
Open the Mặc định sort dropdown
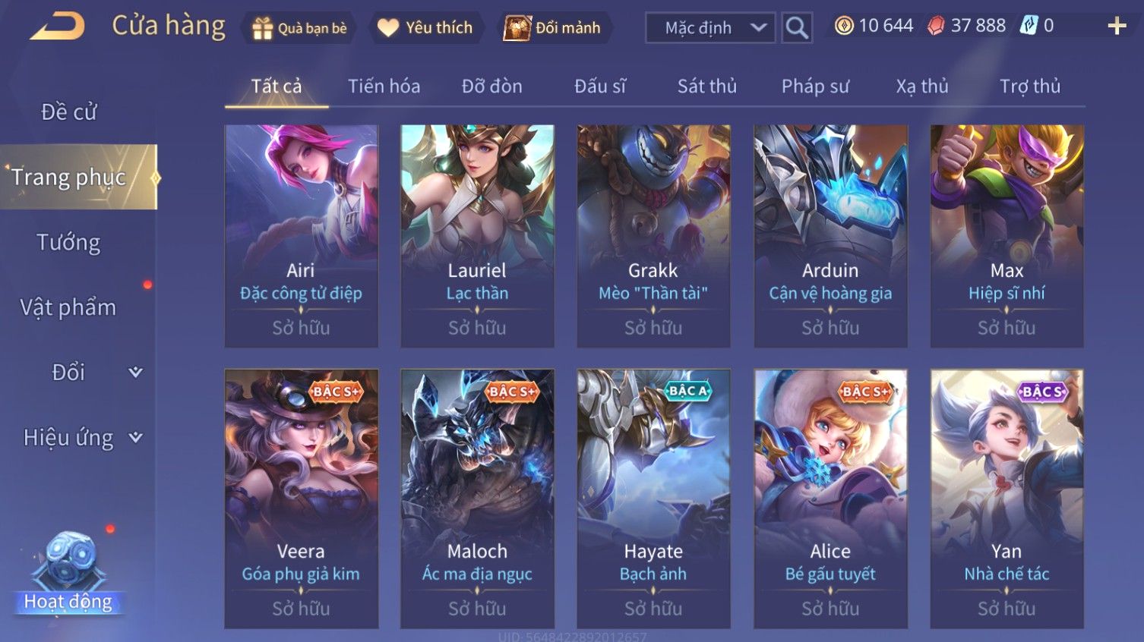(710, 28)
